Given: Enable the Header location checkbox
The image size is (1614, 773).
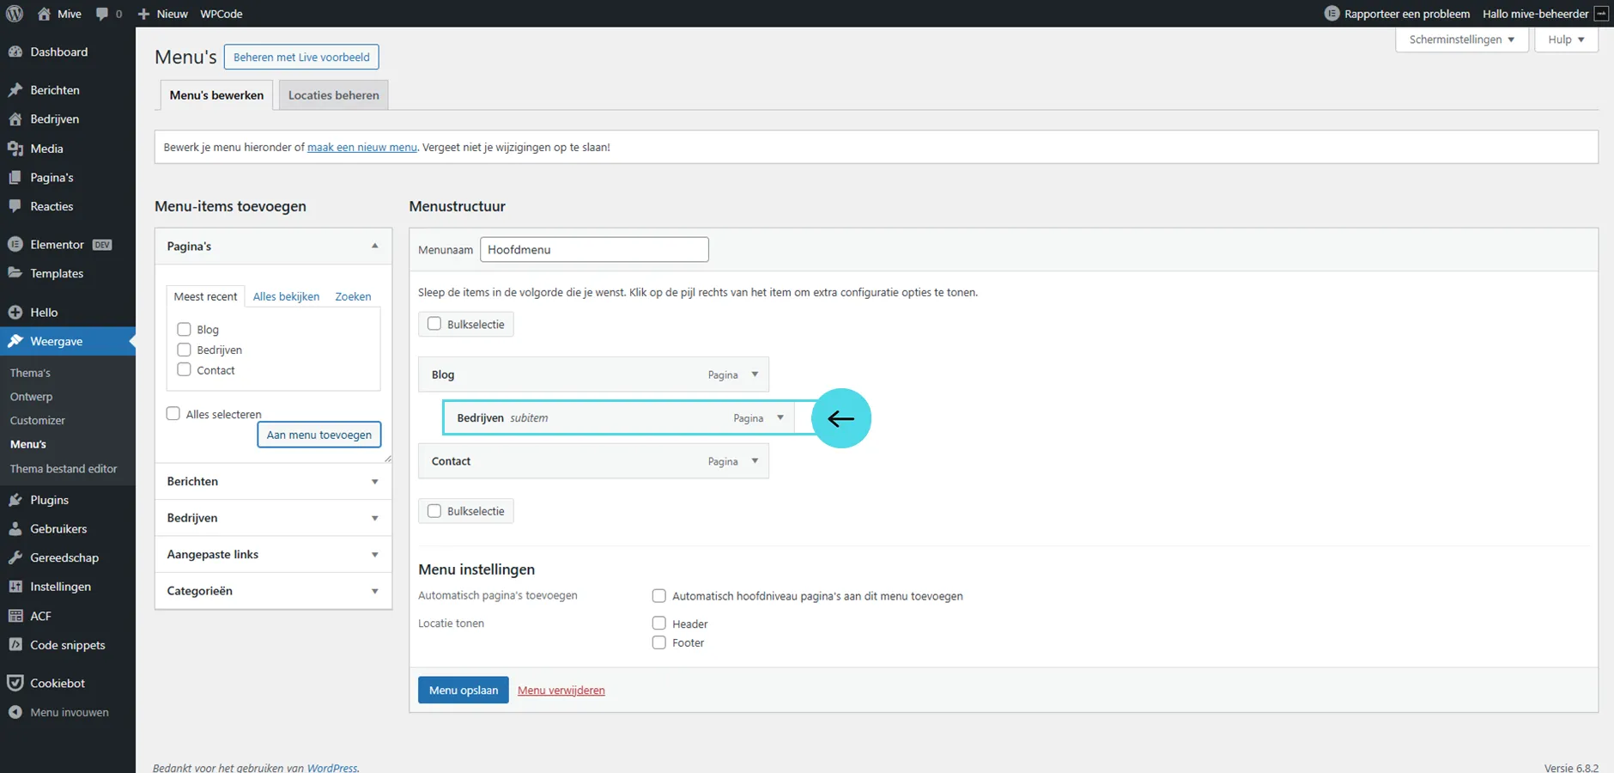Looking at the screenshot, I should (x=659, y=624).
